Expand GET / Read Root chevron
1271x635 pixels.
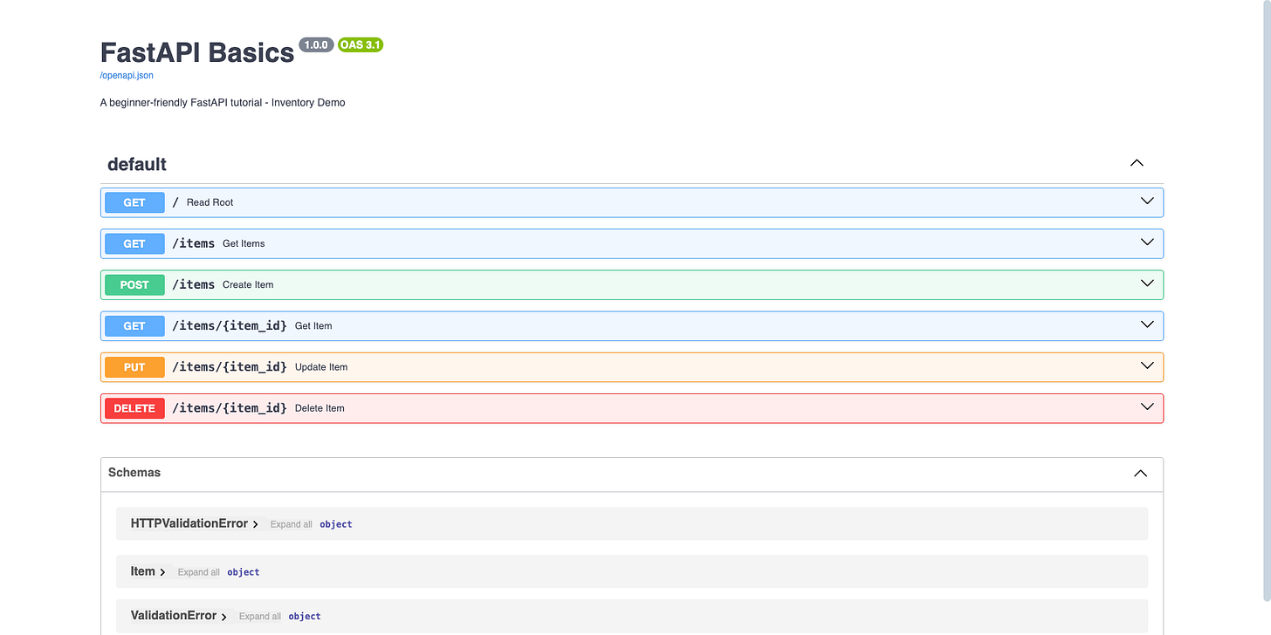(x=1148, y=201)
